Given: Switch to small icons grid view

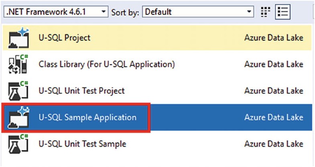Looking at the screenshot, I should coord(265,12).
